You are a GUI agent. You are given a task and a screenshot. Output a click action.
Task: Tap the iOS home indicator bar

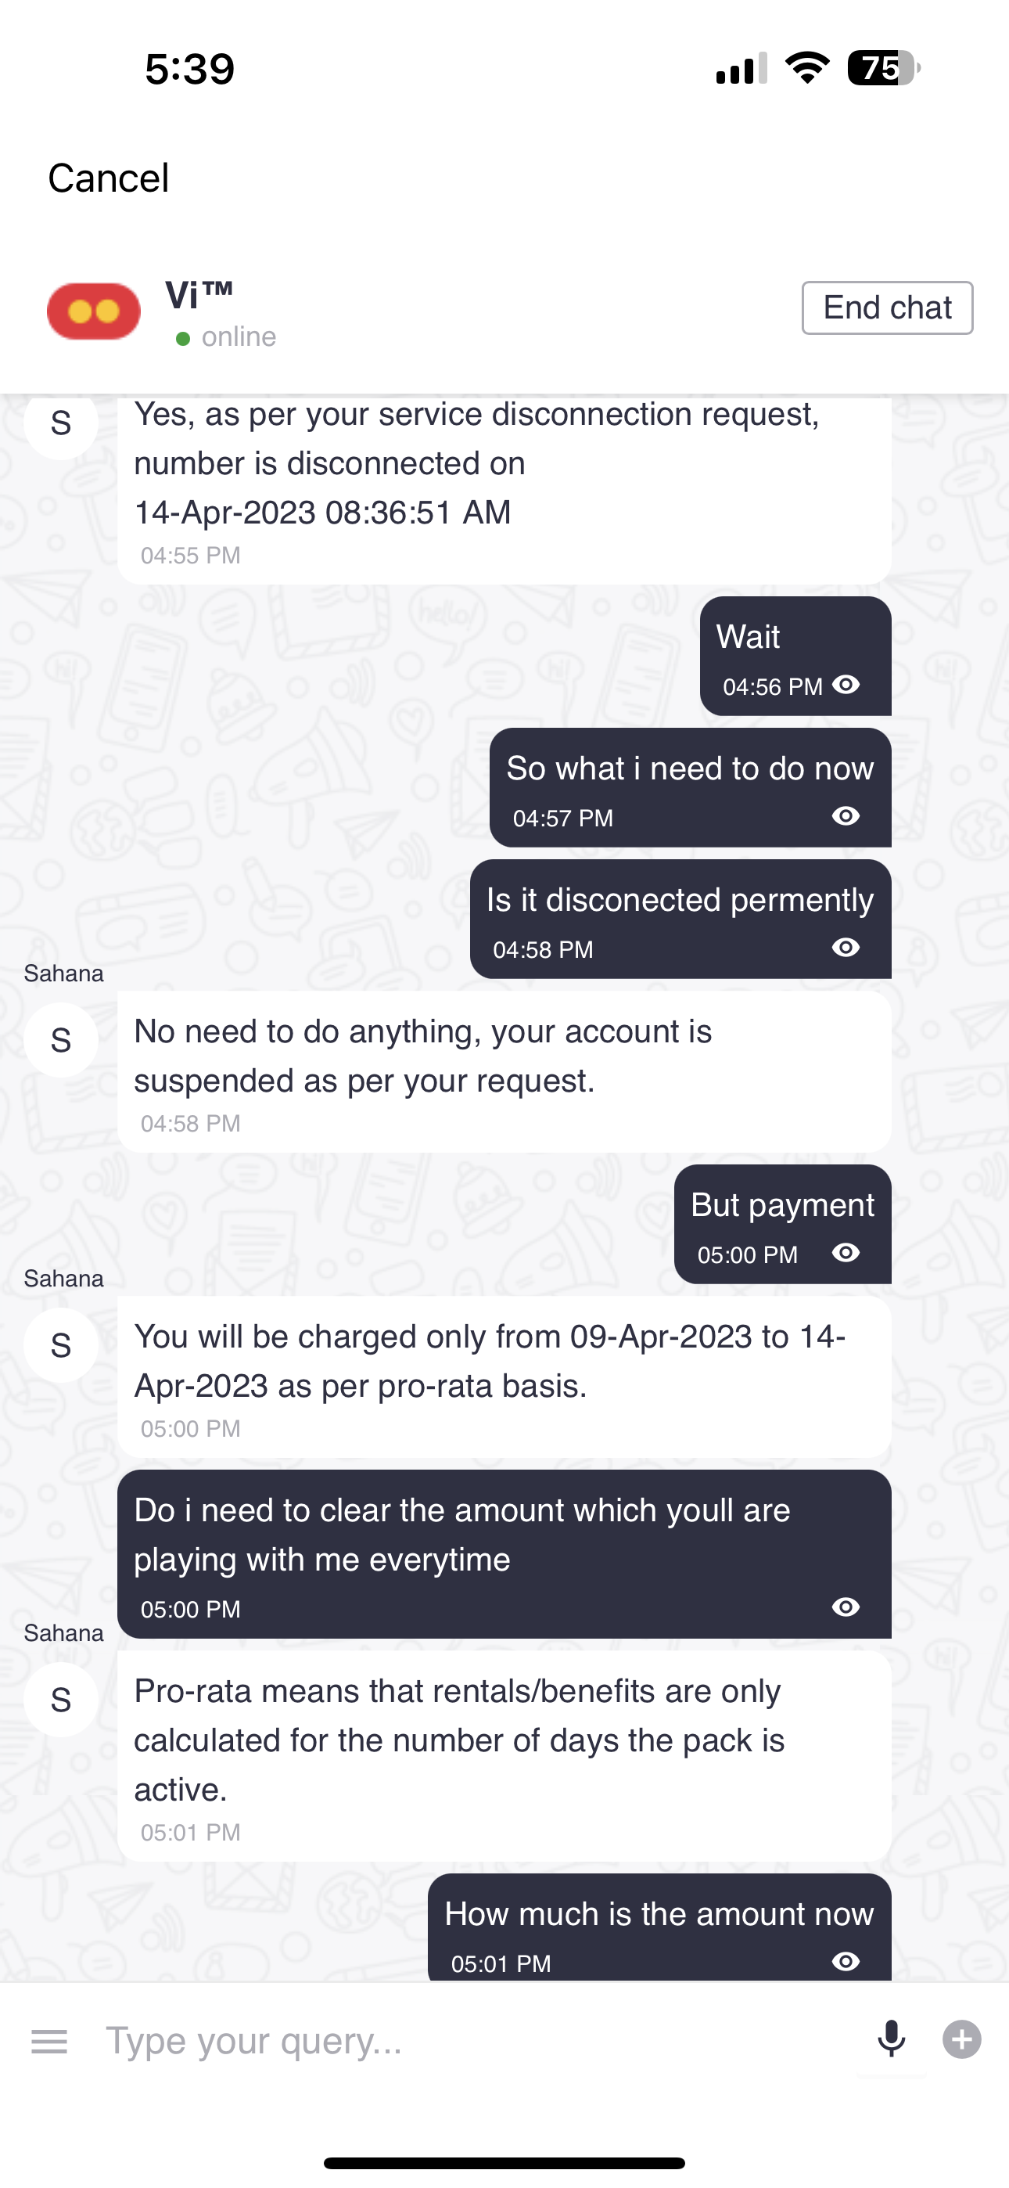(x=504, y=2162)
